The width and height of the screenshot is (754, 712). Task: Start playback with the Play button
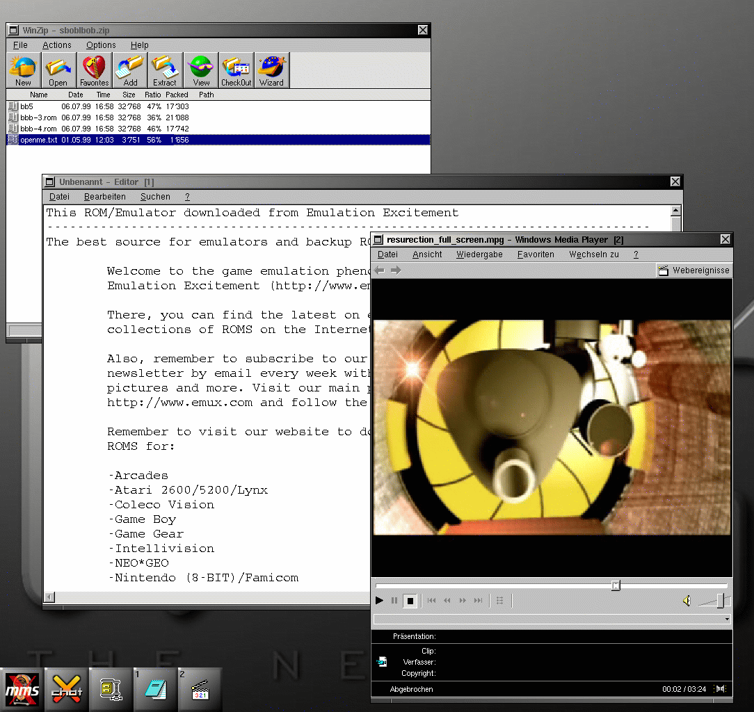(379, 601)
